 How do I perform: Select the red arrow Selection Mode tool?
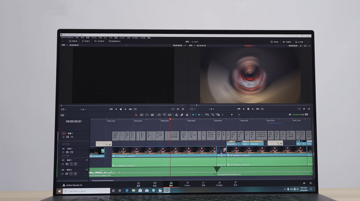tap(136, 115)
